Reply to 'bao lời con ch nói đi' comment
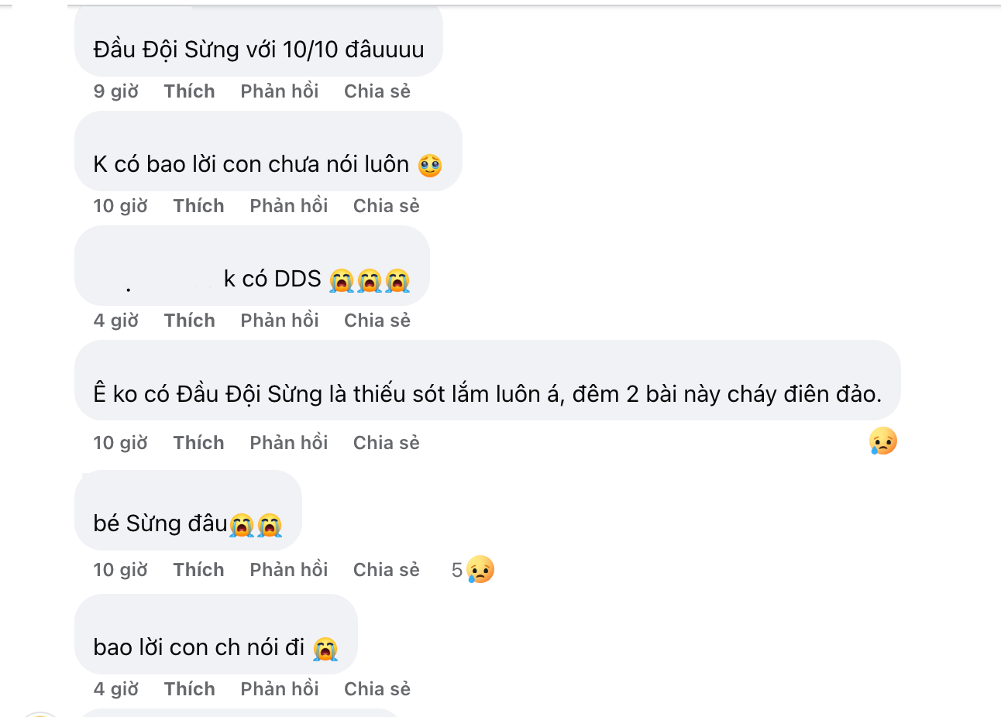This screenshot has height=717, width=1001. [280, 689]
